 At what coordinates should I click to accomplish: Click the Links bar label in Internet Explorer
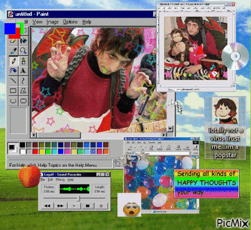coord(196,153)
